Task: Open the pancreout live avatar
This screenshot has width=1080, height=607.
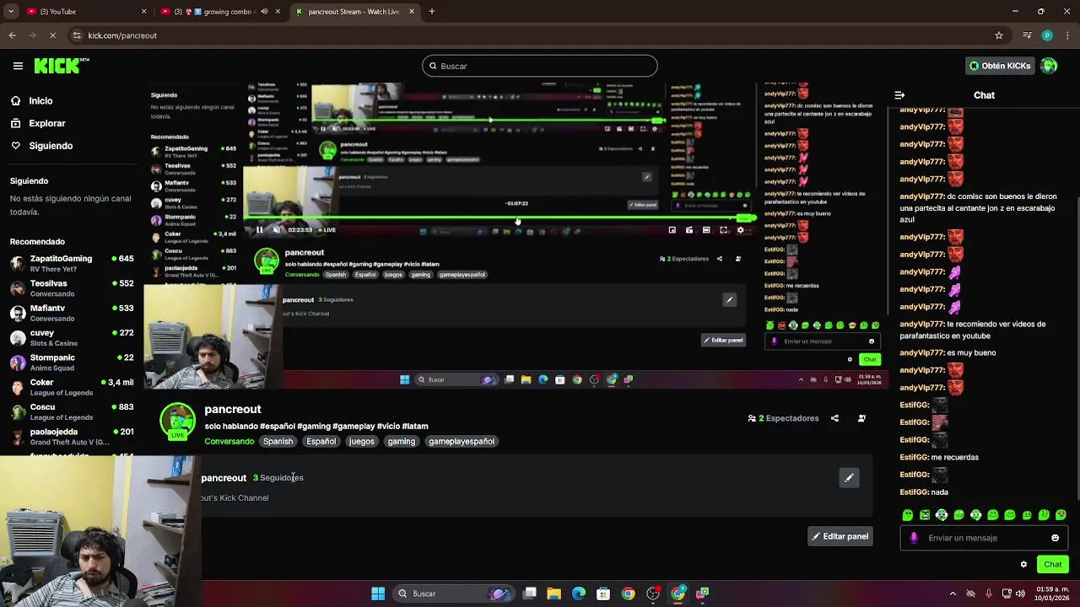Action: [177, 422]
